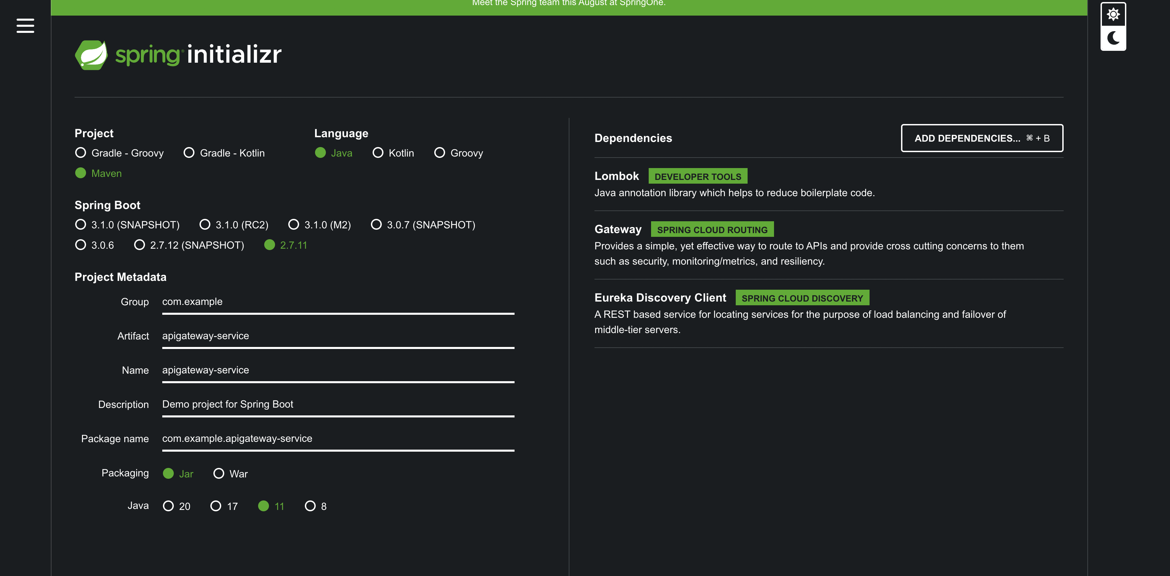This screenshot has height=576, width=1170.
Task: Click the Spring Initializr logo
Action: point(178,55)
